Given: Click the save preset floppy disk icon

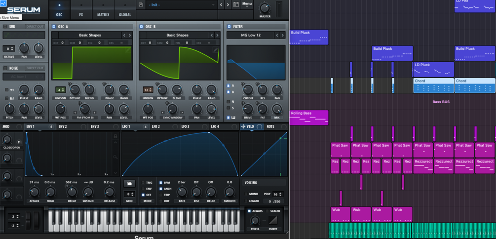Looking at the screenshot, I should click(141, 4).
